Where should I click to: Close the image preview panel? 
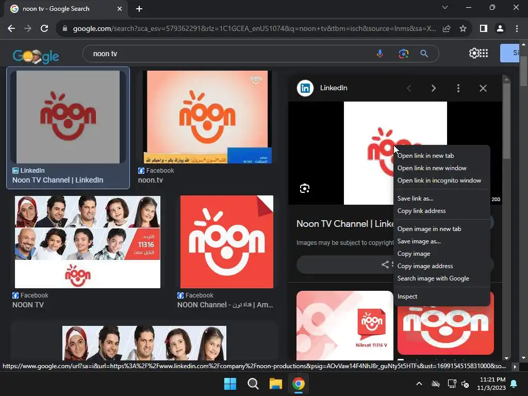point(483,88)
